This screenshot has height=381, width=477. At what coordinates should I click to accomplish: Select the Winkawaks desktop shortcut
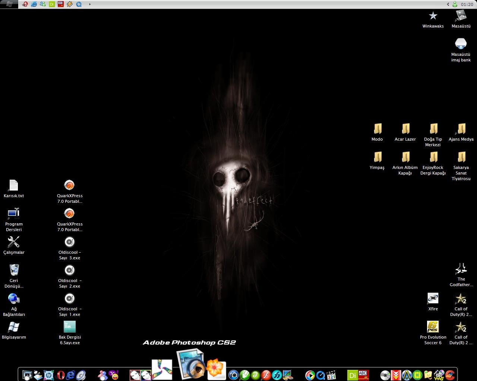click(433, 19)
